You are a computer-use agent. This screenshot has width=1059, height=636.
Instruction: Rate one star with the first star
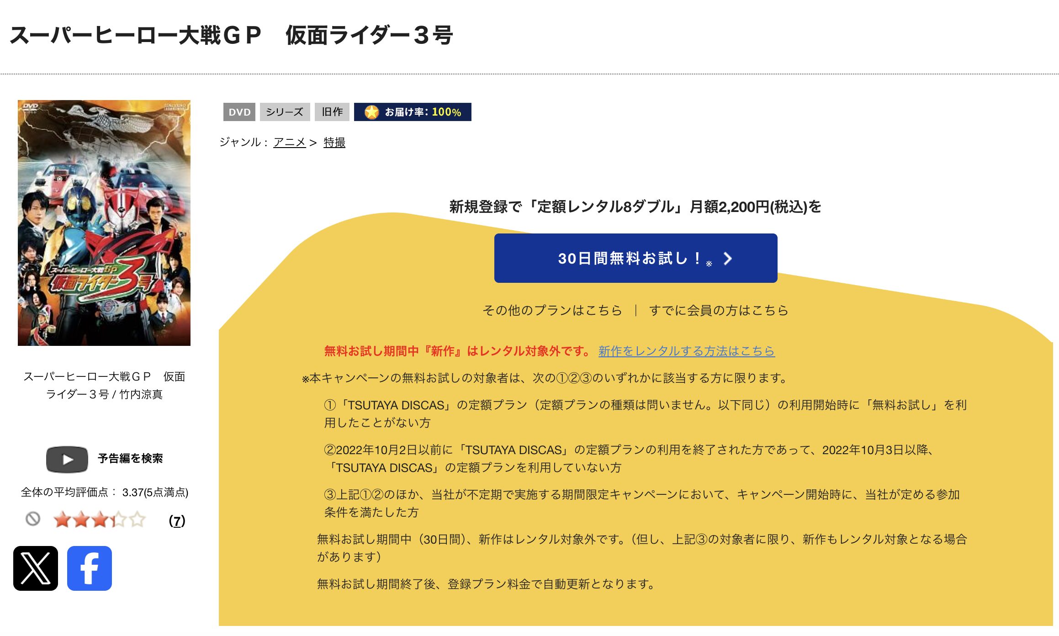[x=62, y=519]
